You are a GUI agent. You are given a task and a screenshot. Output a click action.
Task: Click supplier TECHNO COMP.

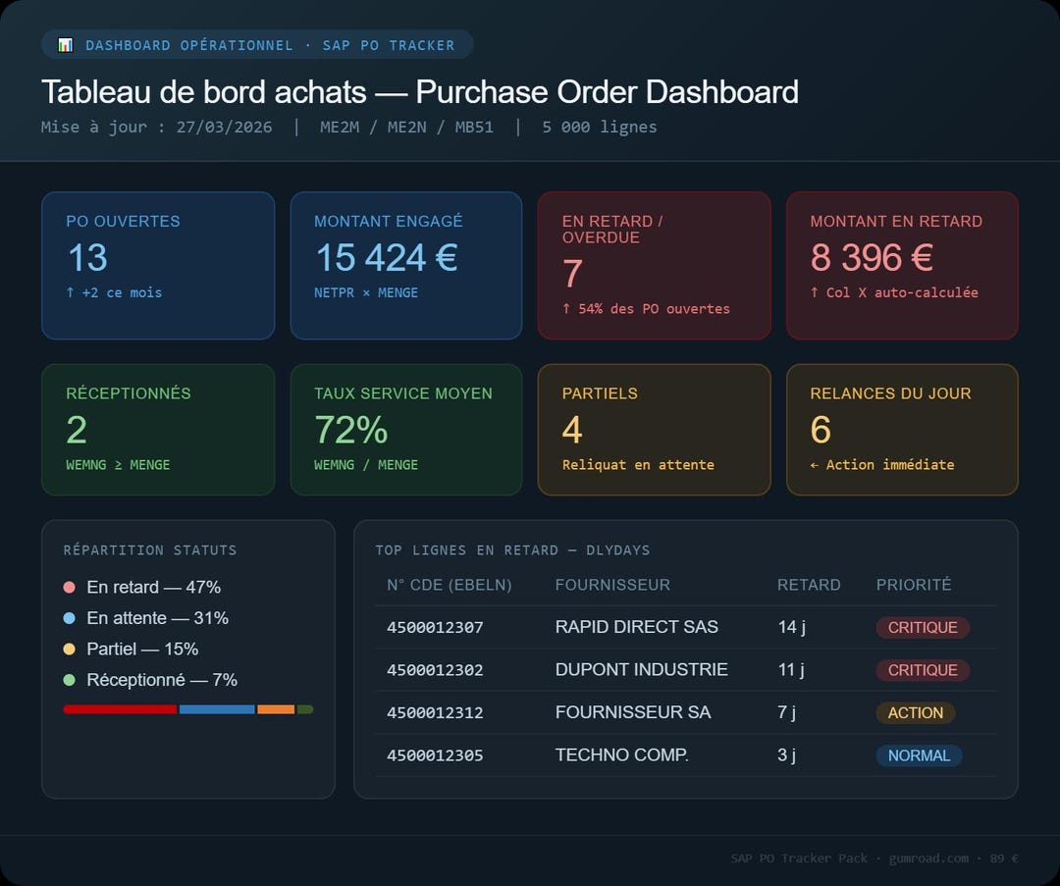click(622, 755)
